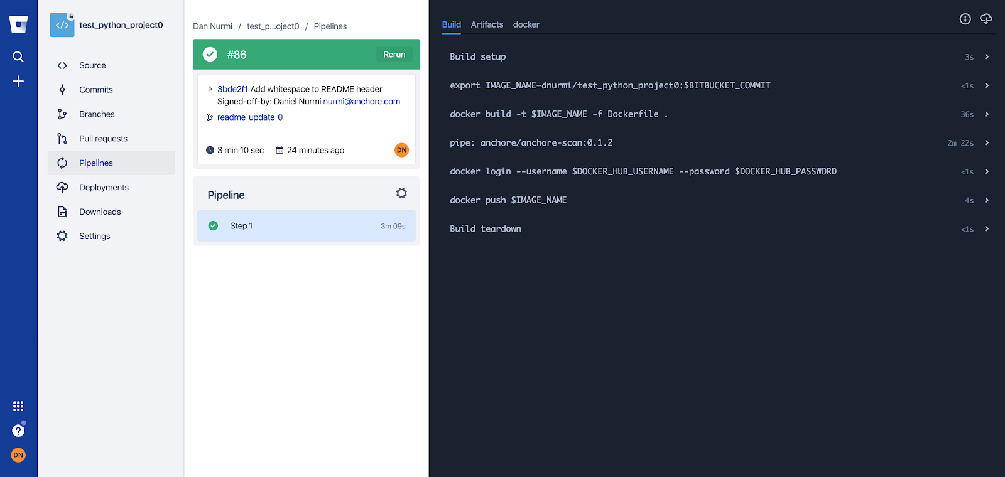Click the 2m 22s duration text
Image resolution: width=1005 pixels, height=477 pixels.
960,143
